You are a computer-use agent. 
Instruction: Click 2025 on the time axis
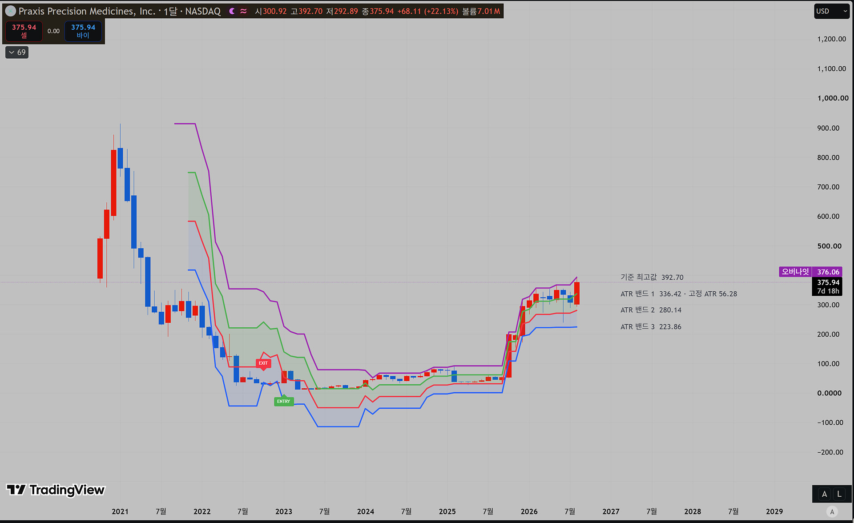pos(447,511)
